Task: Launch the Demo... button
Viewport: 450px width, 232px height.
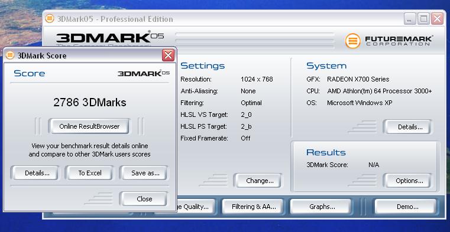Action: click(x=406, y=207)
